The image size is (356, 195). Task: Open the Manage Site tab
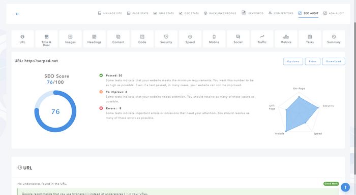point(110,13)
